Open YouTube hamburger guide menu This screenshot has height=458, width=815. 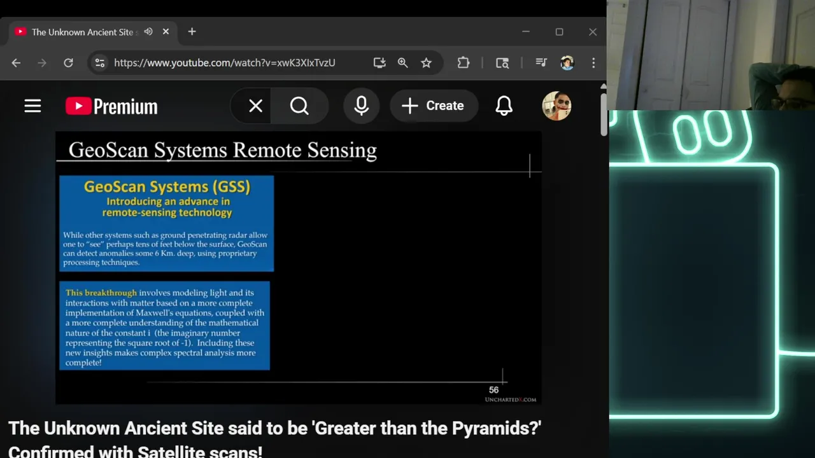[32, 106]
